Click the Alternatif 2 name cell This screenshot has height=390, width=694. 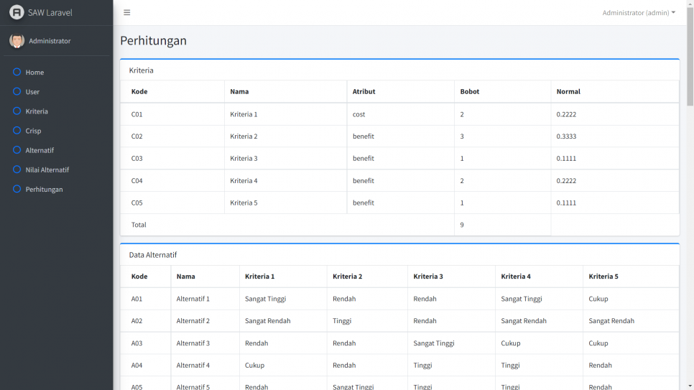click(193, 321)
